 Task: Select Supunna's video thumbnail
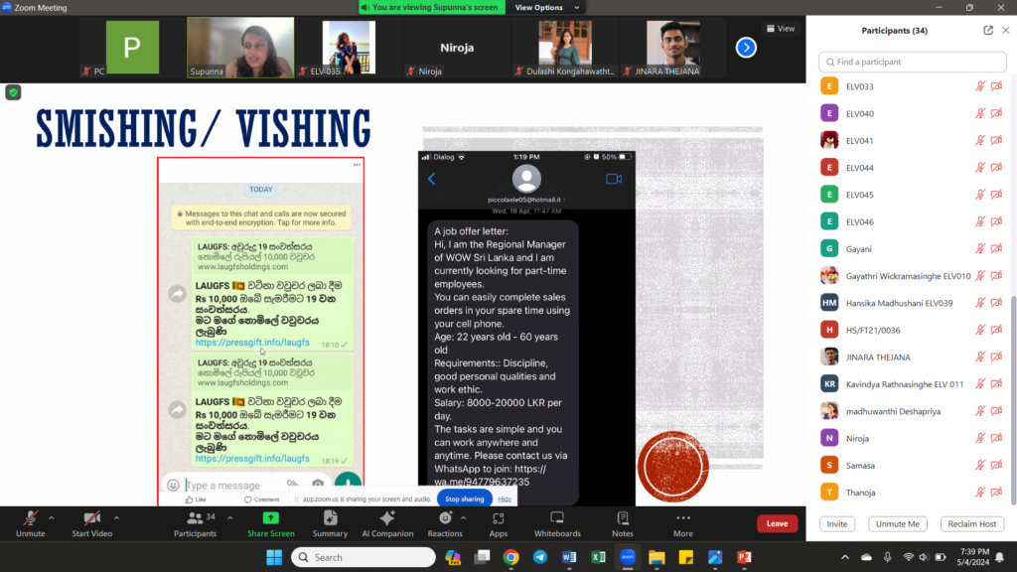coord(240,48)
